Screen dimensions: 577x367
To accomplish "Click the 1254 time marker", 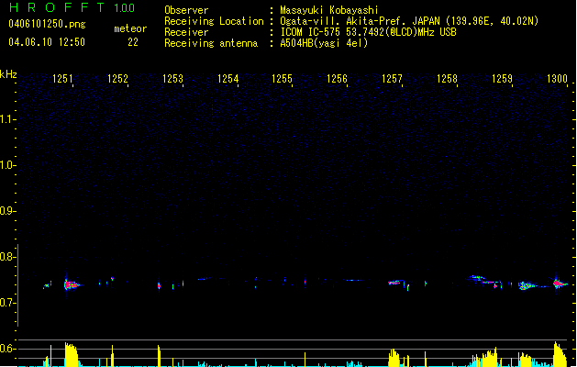I will [x=227, y=79].
